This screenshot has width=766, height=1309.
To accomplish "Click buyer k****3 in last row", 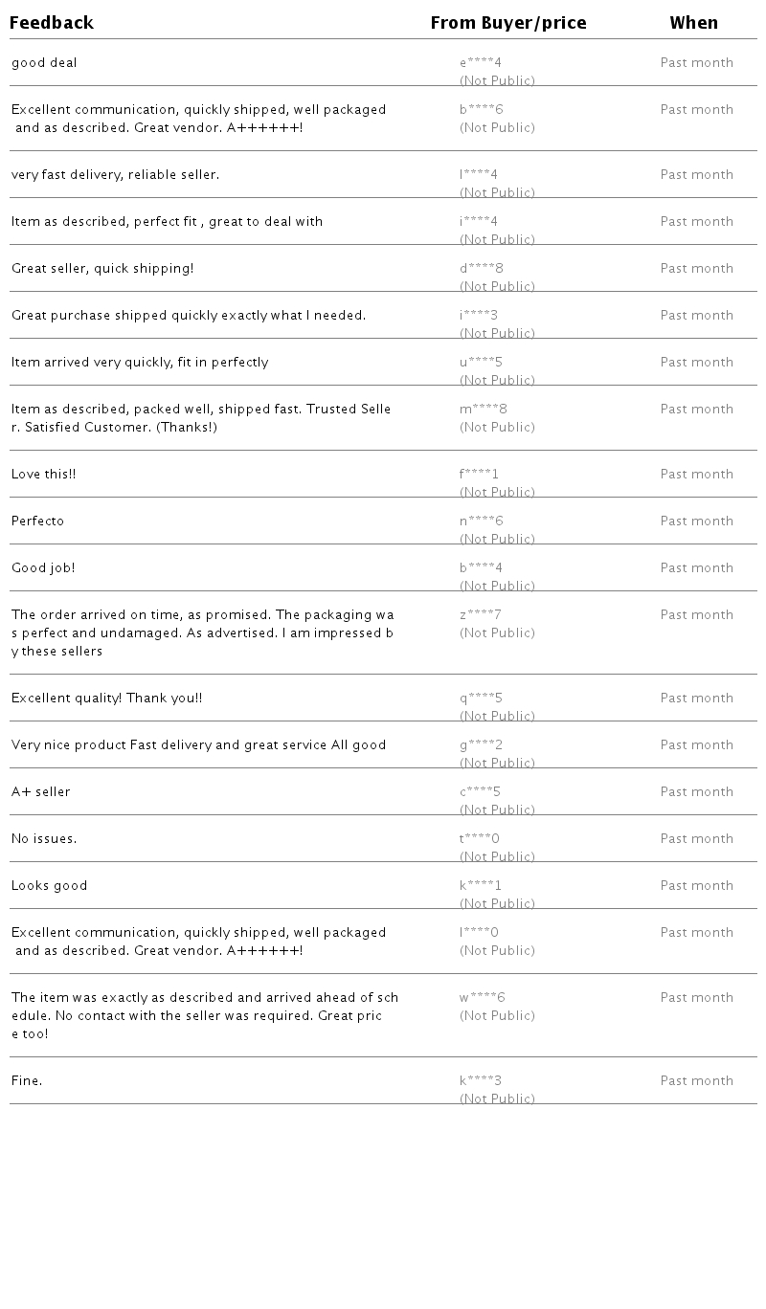I will (x=480, y=1081).
